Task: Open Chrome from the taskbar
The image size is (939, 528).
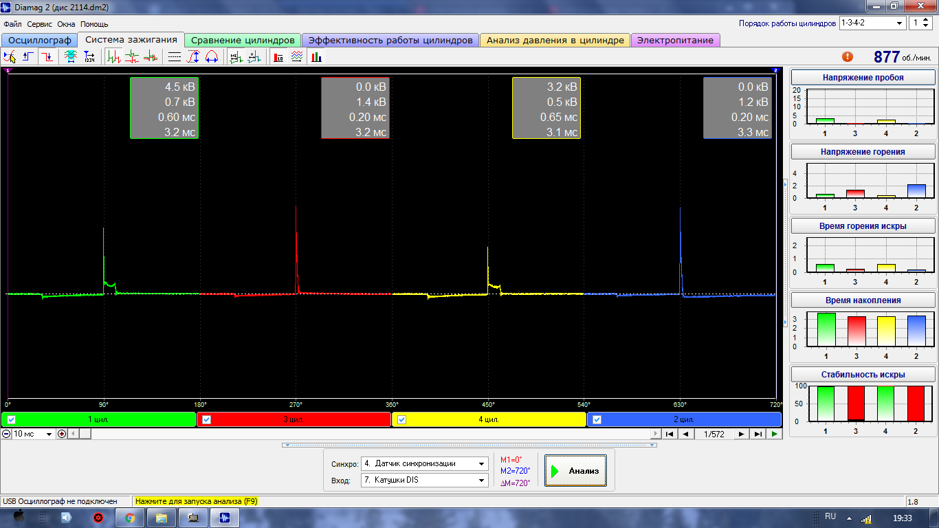Action: [129, 518]
